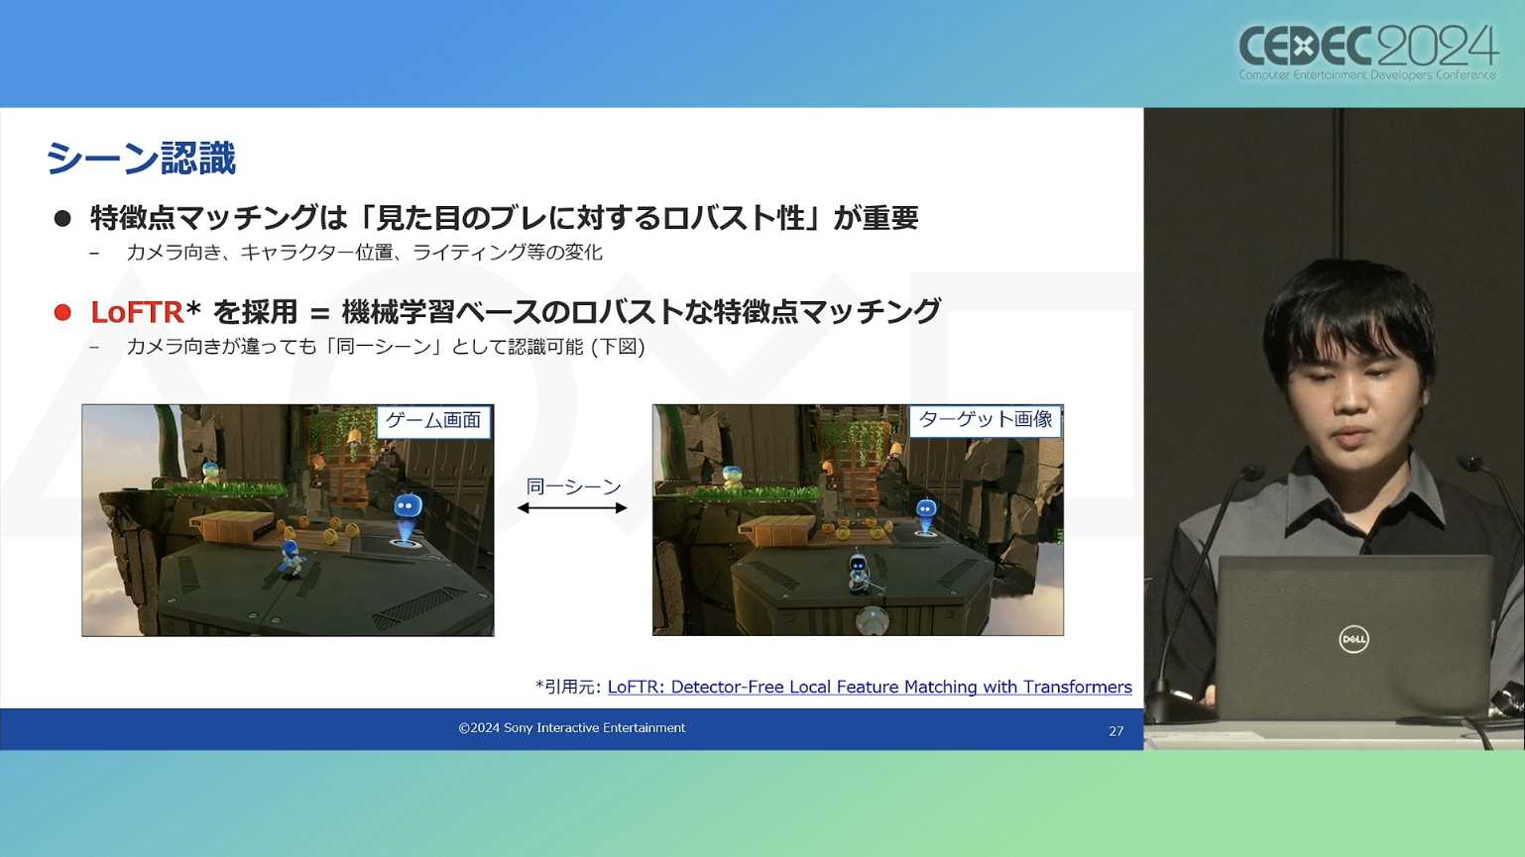The height and width of the screenshot is (857, 1525).
Task: Click the Computer Entertainment Developers Conference subtitle
Action: 1367,75
